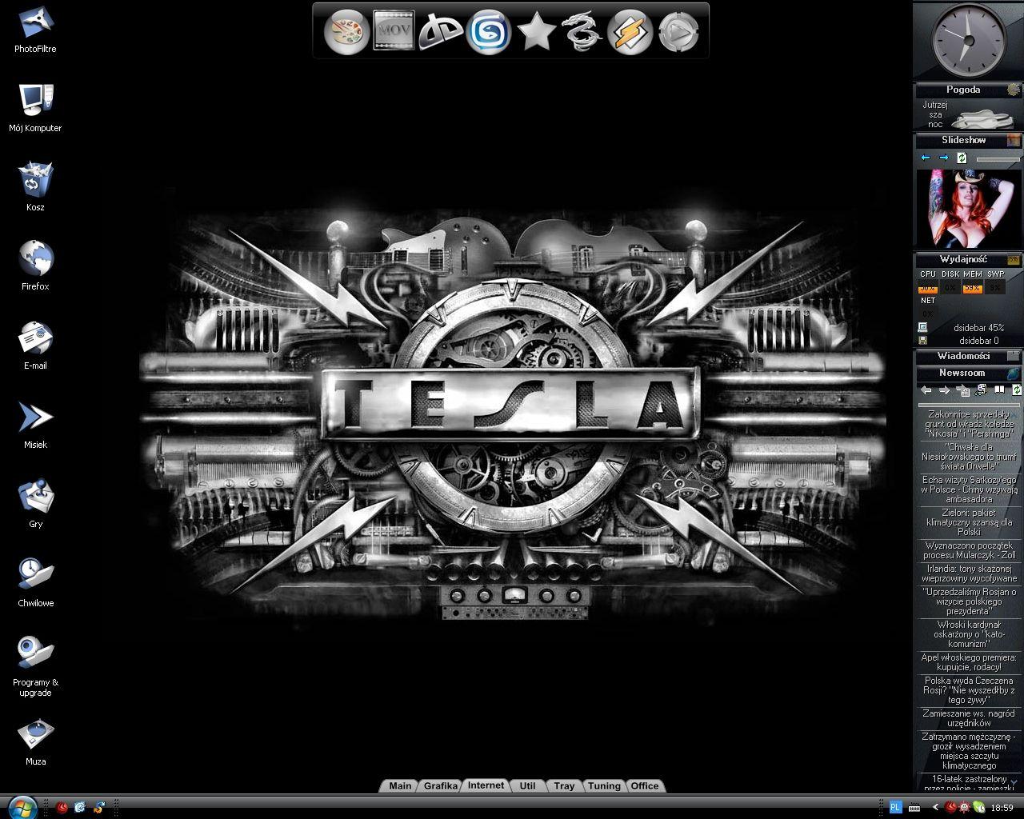This screenshot has width=1024, height=819.
Task: Launch Winamp from the dock
Action: tap(630, 32)
